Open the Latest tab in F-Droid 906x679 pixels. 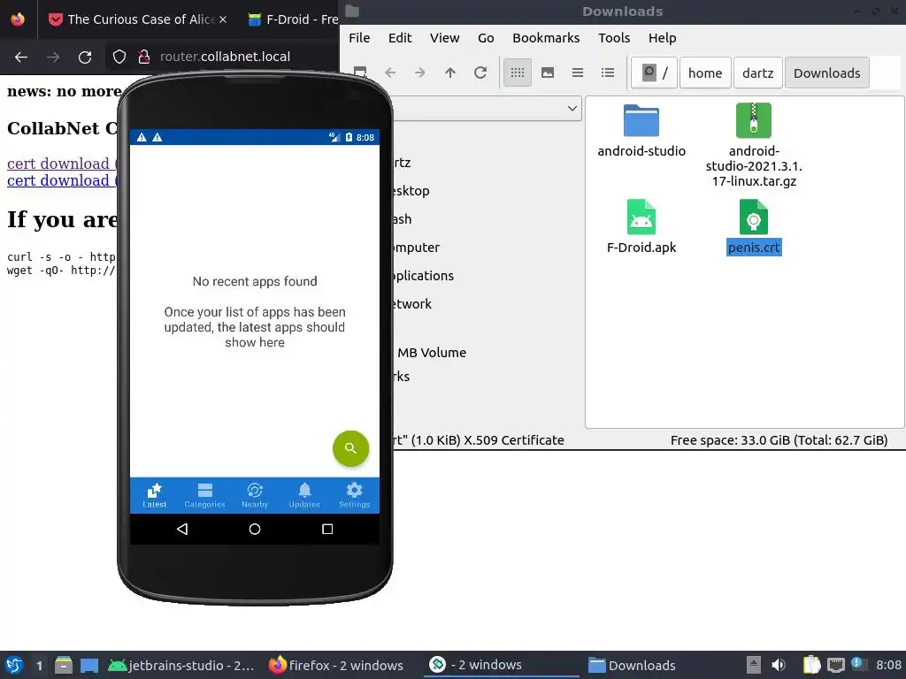(154, 495)
